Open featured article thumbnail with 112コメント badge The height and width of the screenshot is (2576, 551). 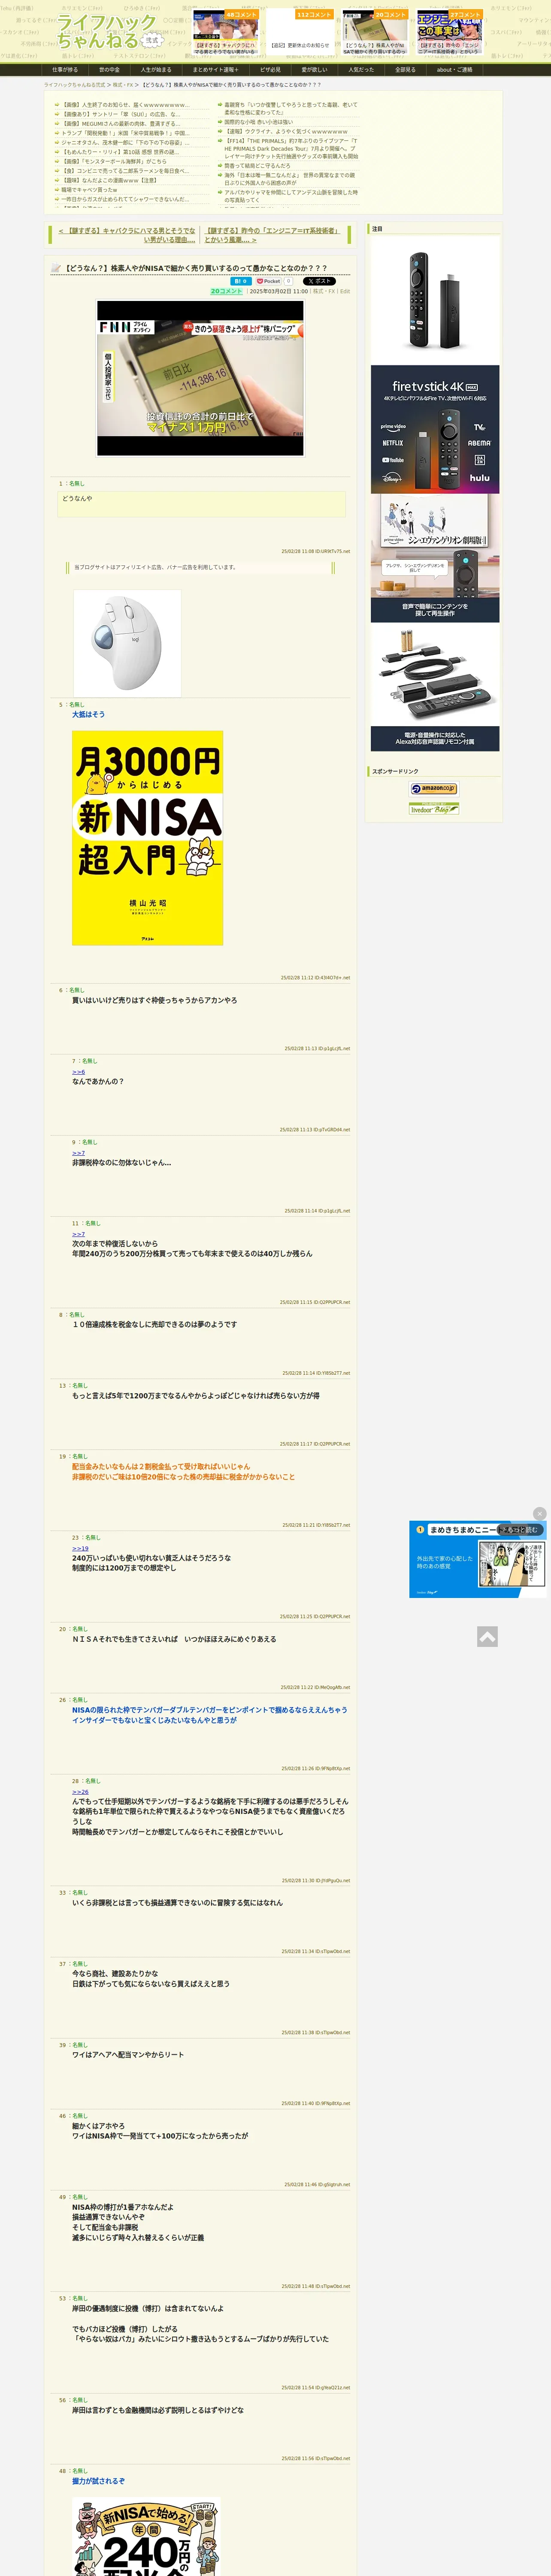click(x=300, y=32)
